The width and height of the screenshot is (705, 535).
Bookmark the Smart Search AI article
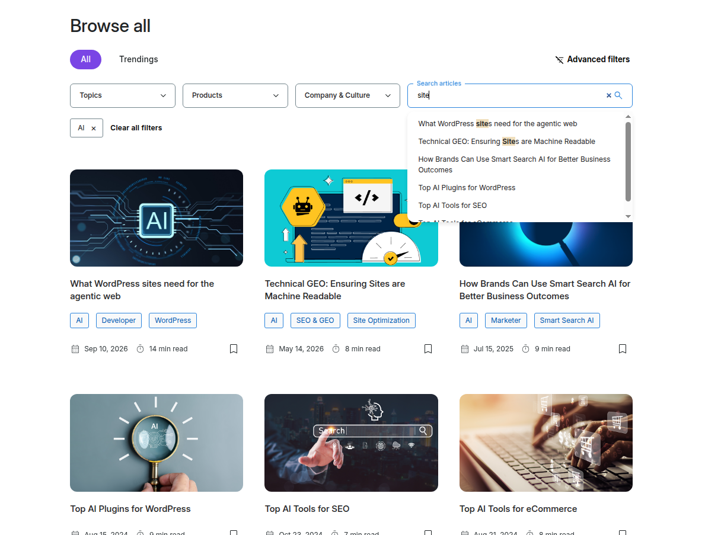coord(622,349)
